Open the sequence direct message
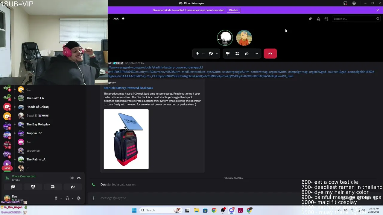This screenshot has height=215, width=383. (x=33, y=151)
